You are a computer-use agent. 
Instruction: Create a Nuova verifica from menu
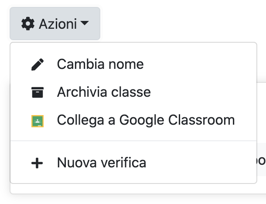[133, 163]
